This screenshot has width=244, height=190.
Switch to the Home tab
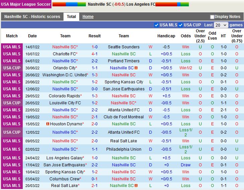click(x=88, y=17)
